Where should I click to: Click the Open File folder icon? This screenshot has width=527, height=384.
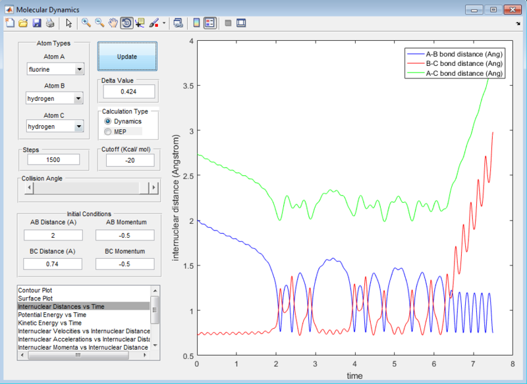pos(23,23)
